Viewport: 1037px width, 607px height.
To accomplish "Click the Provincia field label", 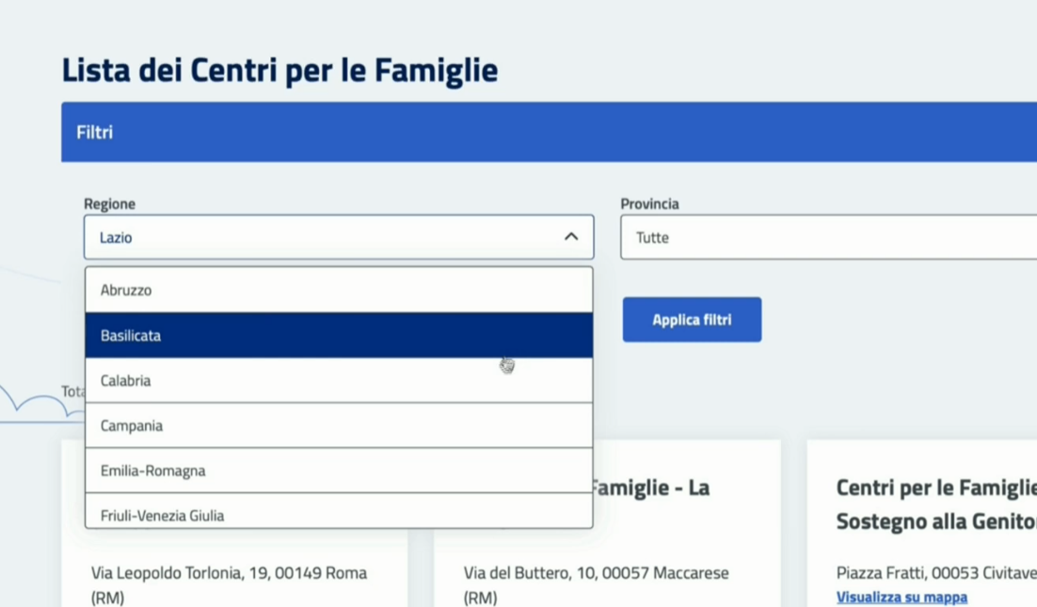I will pos(649,204).
